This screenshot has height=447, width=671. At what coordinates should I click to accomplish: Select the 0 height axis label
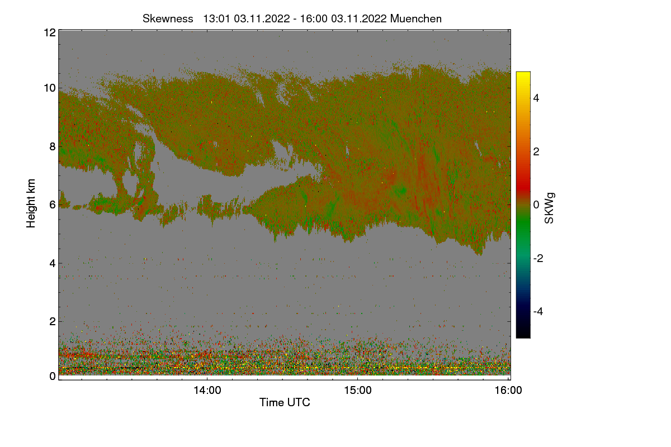(x=52, y=376)
